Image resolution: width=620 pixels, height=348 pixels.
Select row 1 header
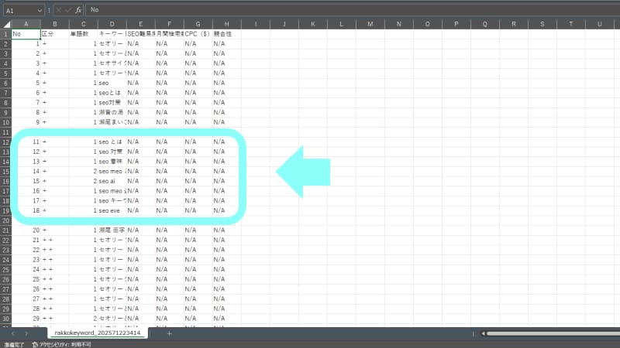[5, 34]
